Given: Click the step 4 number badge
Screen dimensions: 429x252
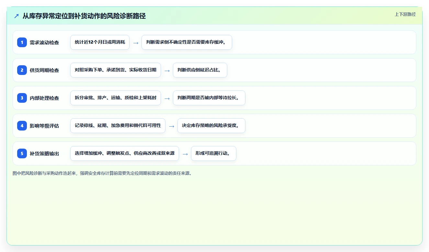Looking at the screenshot, I should coord(22,126).
